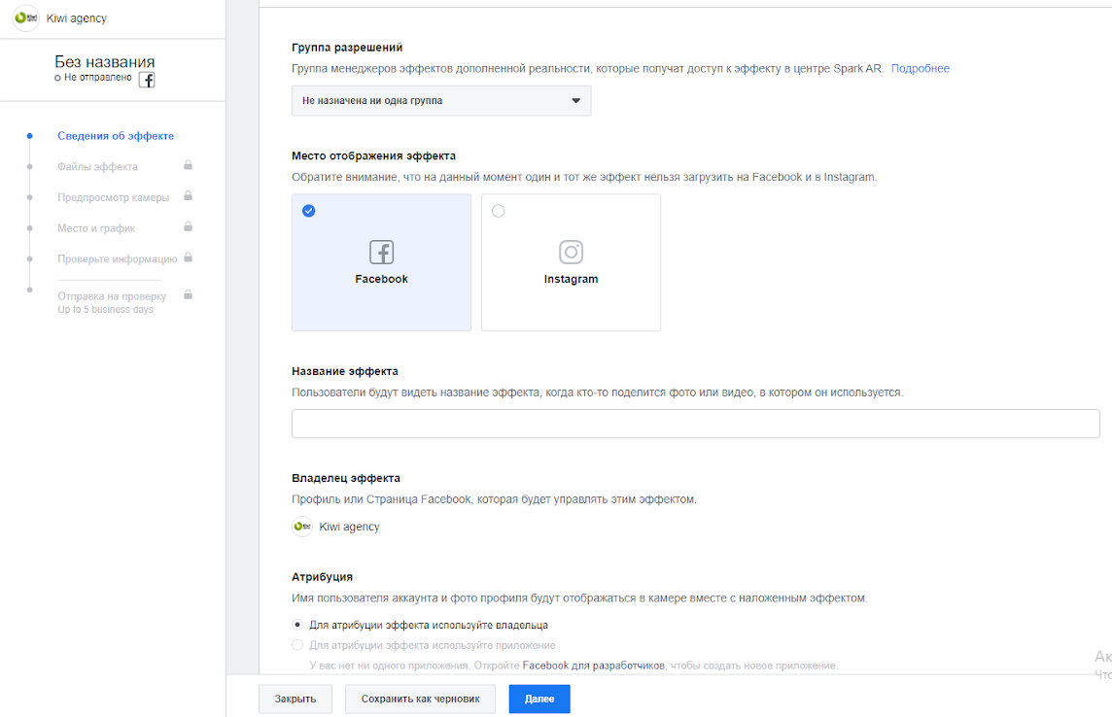The image size is (1112, 717).
Task: Click lock icon next to Отправка на проверку
Action: 188,294
